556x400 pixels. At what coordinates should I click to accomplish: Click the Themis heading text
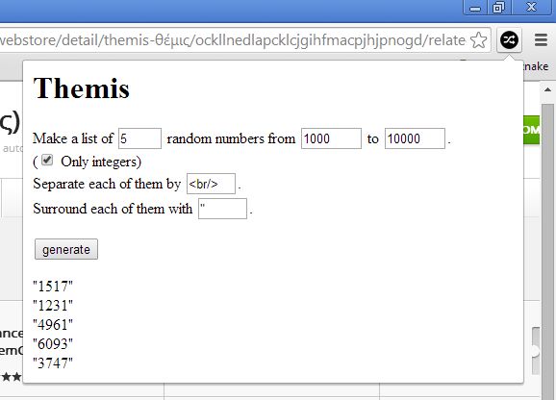click(82, 88)
